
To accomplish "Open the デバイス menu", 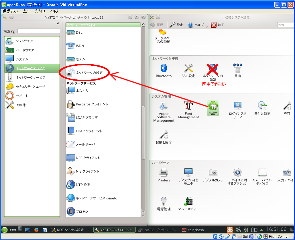I will (x=40, y=11).
